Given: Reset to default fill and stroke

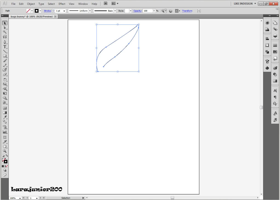Looking at the screenshot, I should click(3, 156).
